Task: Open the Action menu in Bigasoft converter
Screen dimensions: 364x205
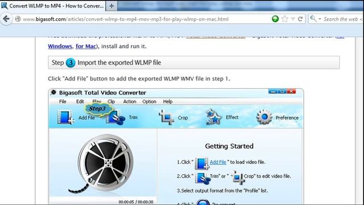Action: [130, 101]
